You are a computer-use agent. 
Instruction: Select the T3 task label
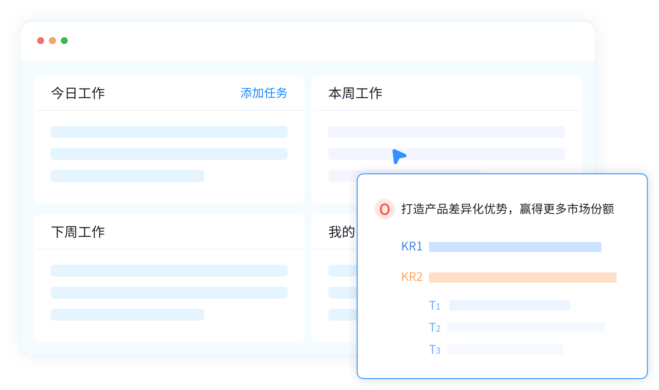[434, 349]
